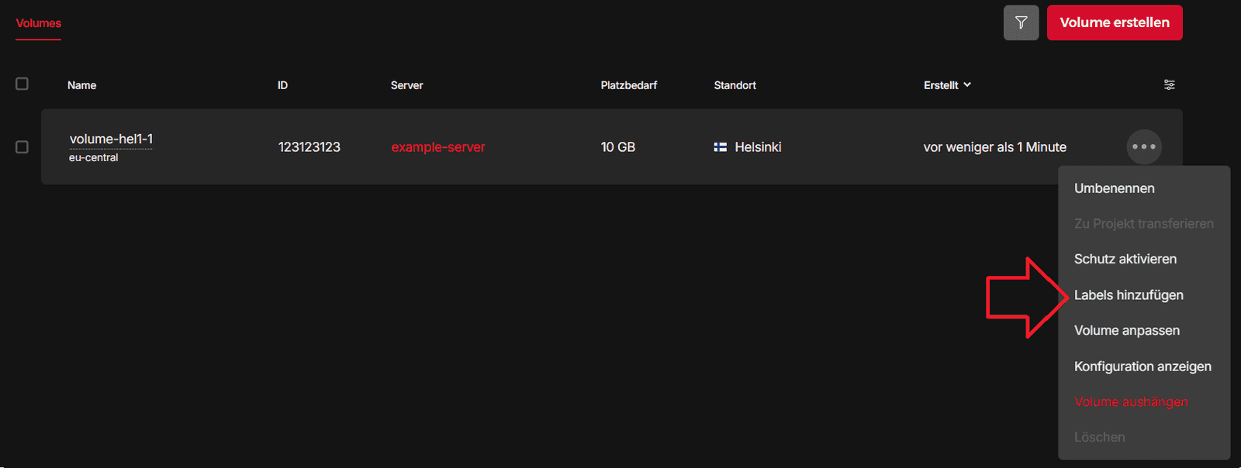The image size is (1241, 468).
Task: Open Konfiguration anzeigen from the menu
Action: pos(1144,366)
